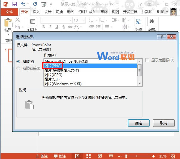
Task: Toggle Underline formatting
Action: point(57,27)
